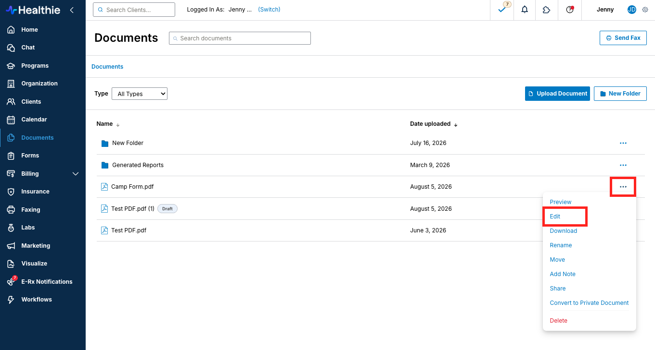The height and width of the screenshot is (350, 655).
Task: Open options menu for Generated Reports row
Action: (623, 165)
